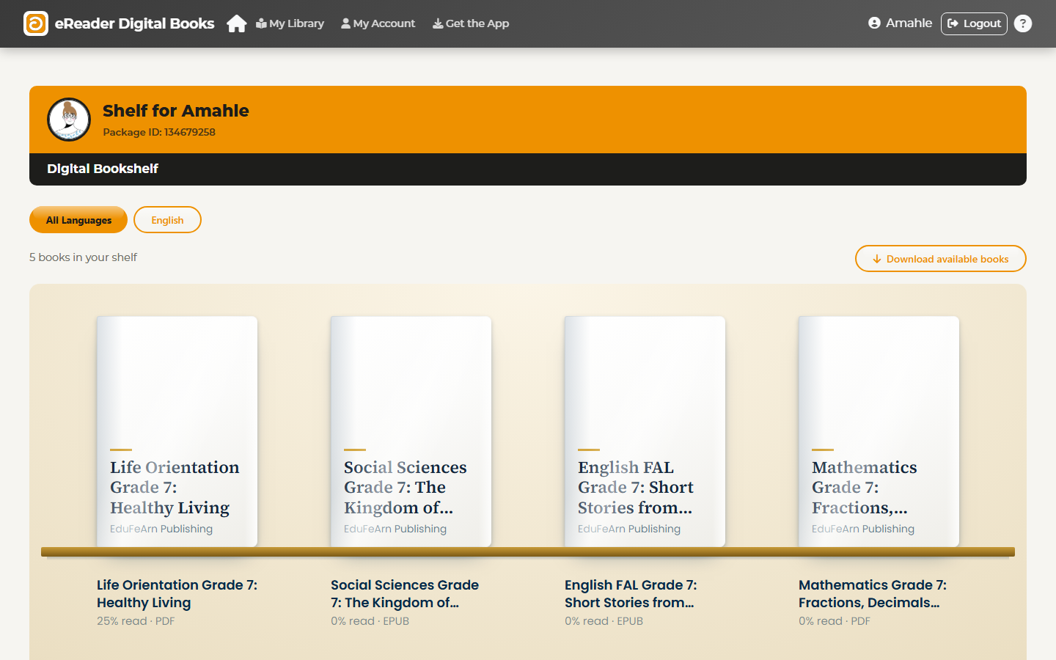Open English FAL Grade 7 book cover
Viewport: 1056px width, 660px height.
point(645,431)
